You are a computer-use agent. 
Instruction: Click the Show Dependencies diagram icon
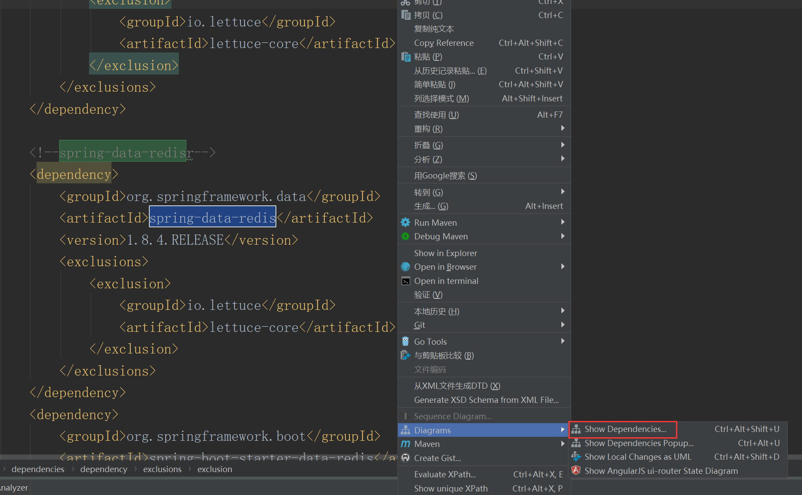pyautogui.click(x=576, y=429)
